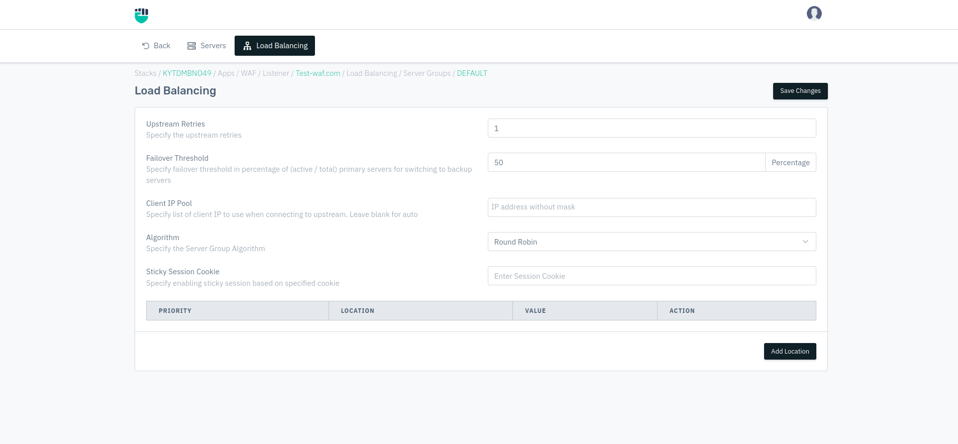Click the Percentage unit label
Screen dimensions: 958x444
click(x=791, y=162)
